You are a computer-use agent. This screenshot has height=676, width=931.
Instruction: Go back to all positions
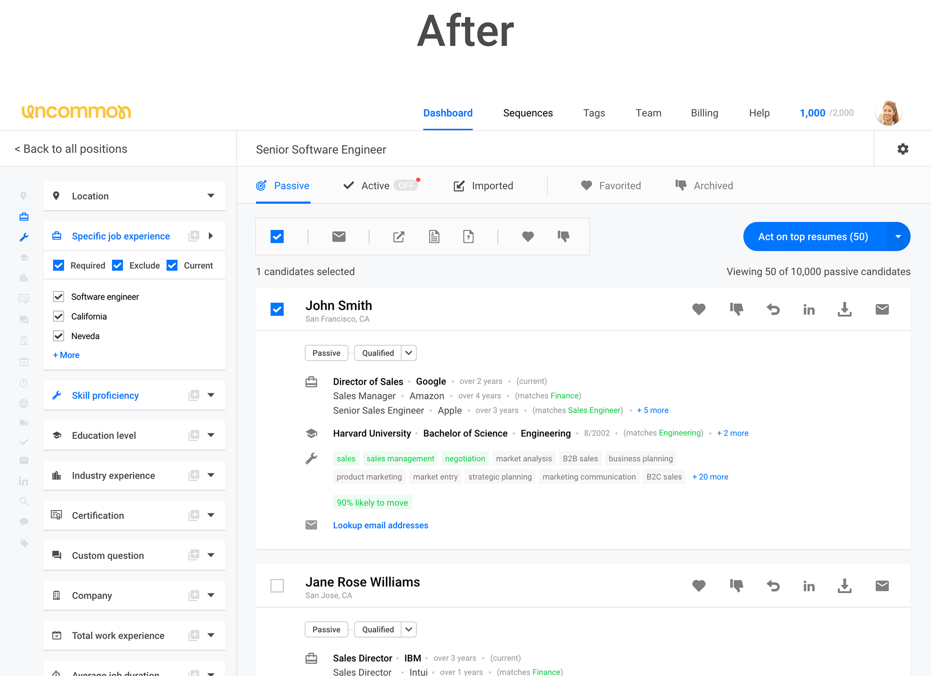coord(71,149)
